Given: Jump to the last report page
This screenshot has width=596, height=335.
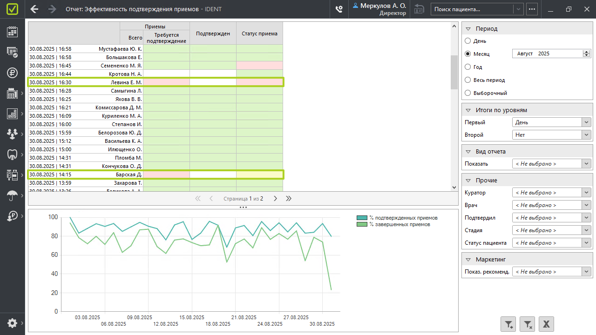Looking at the screenshot, I should 289,199.
